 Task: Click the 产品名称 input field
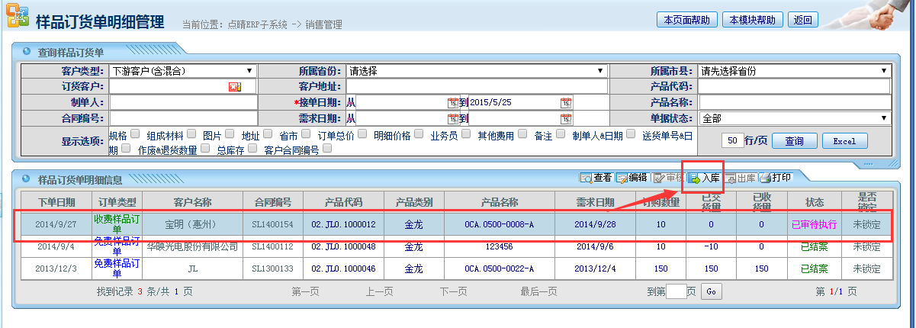[x=795, y=103]
